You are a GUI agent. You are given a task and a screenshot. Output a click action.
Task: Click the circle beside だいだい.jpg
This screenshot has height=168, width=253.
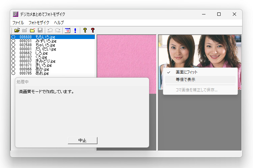13,49
